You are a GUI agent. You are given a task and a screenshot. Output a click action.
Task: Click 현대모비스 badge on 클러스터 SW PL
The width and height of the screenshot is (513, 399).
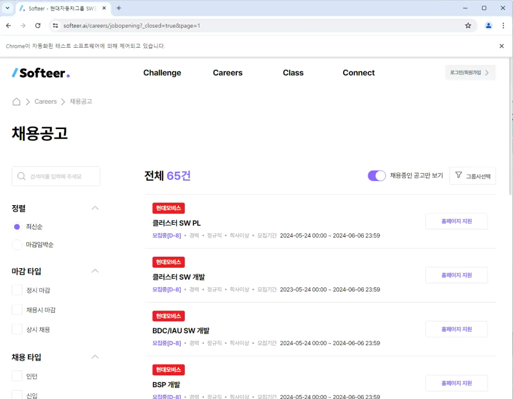pyautogui.click(x=169, y=208)
